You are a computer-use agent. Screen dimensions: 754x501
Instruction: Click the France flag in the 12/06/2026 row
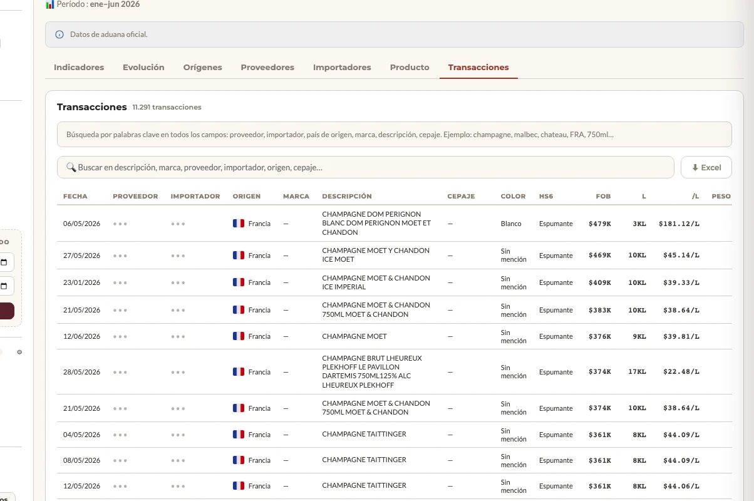[239, 336]
